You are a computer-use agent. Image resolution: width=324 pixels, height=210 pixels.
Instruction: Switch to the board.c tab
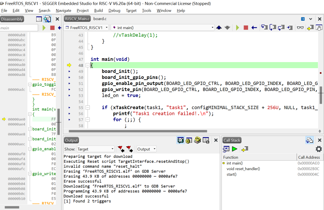[100, 19]
